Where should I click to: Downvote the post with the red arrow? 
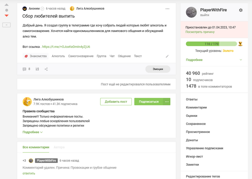click(6, 16)
